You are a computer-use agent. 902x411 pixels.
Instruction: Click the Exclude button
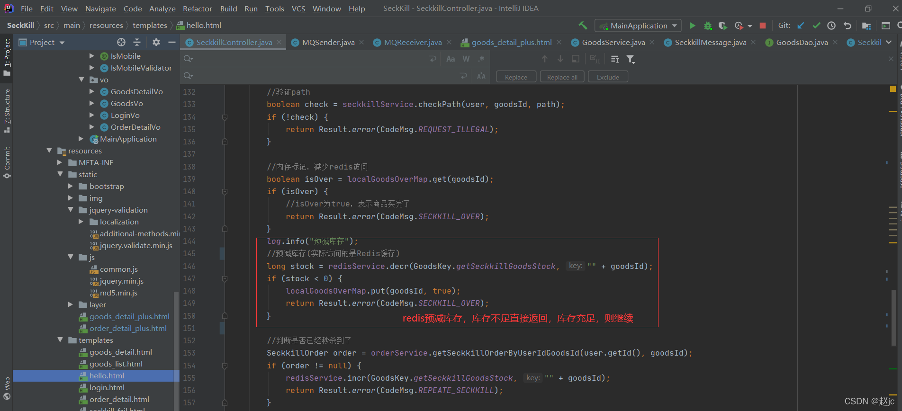point(608,77)
